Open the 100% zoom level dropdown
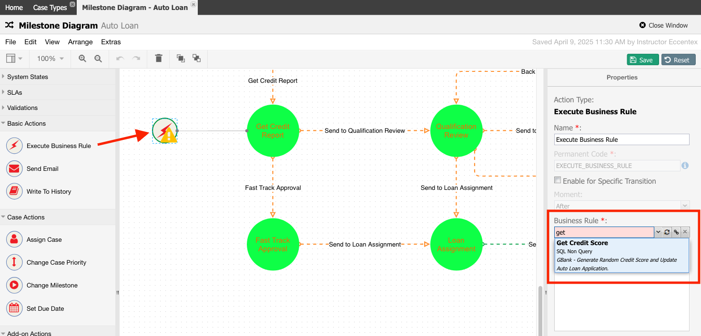 pos(51,59)
